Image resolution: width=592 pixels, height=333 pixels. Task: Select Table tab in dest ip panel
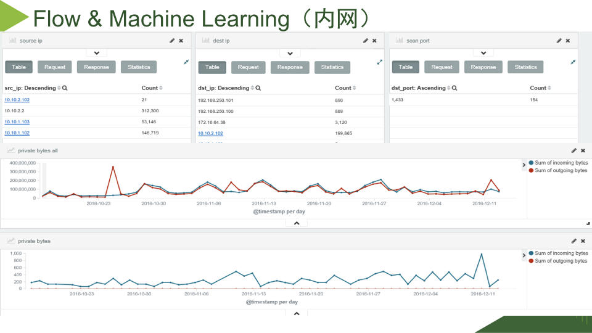point(212,67)
